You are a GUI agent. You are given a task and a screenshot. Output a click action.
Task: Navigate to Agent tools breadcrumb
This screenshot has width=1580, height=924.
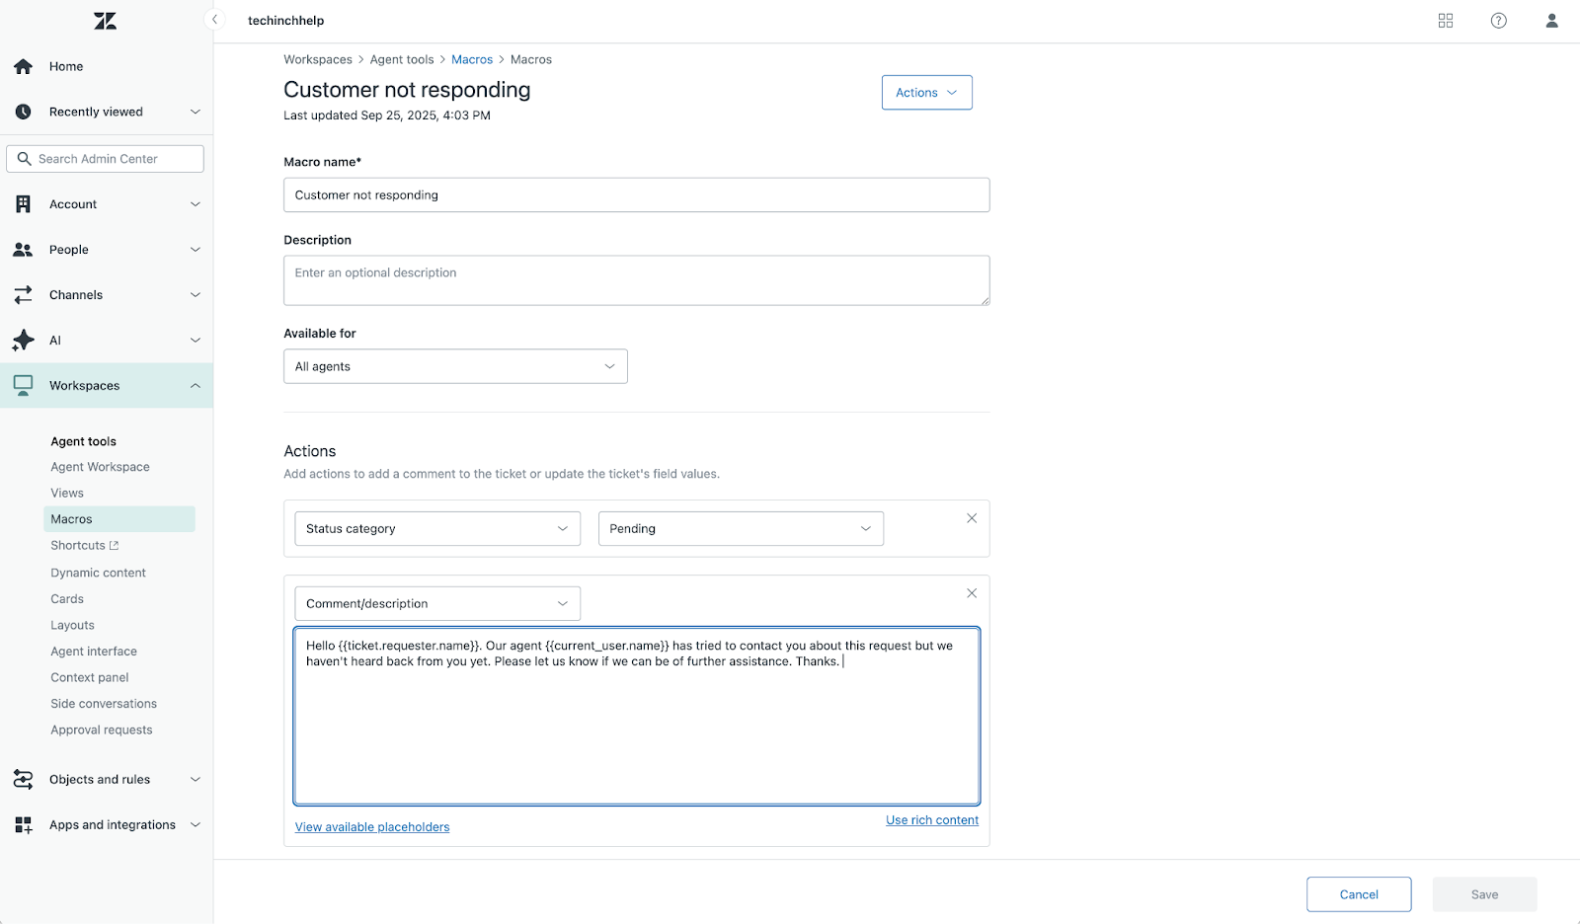pos(402,59)
